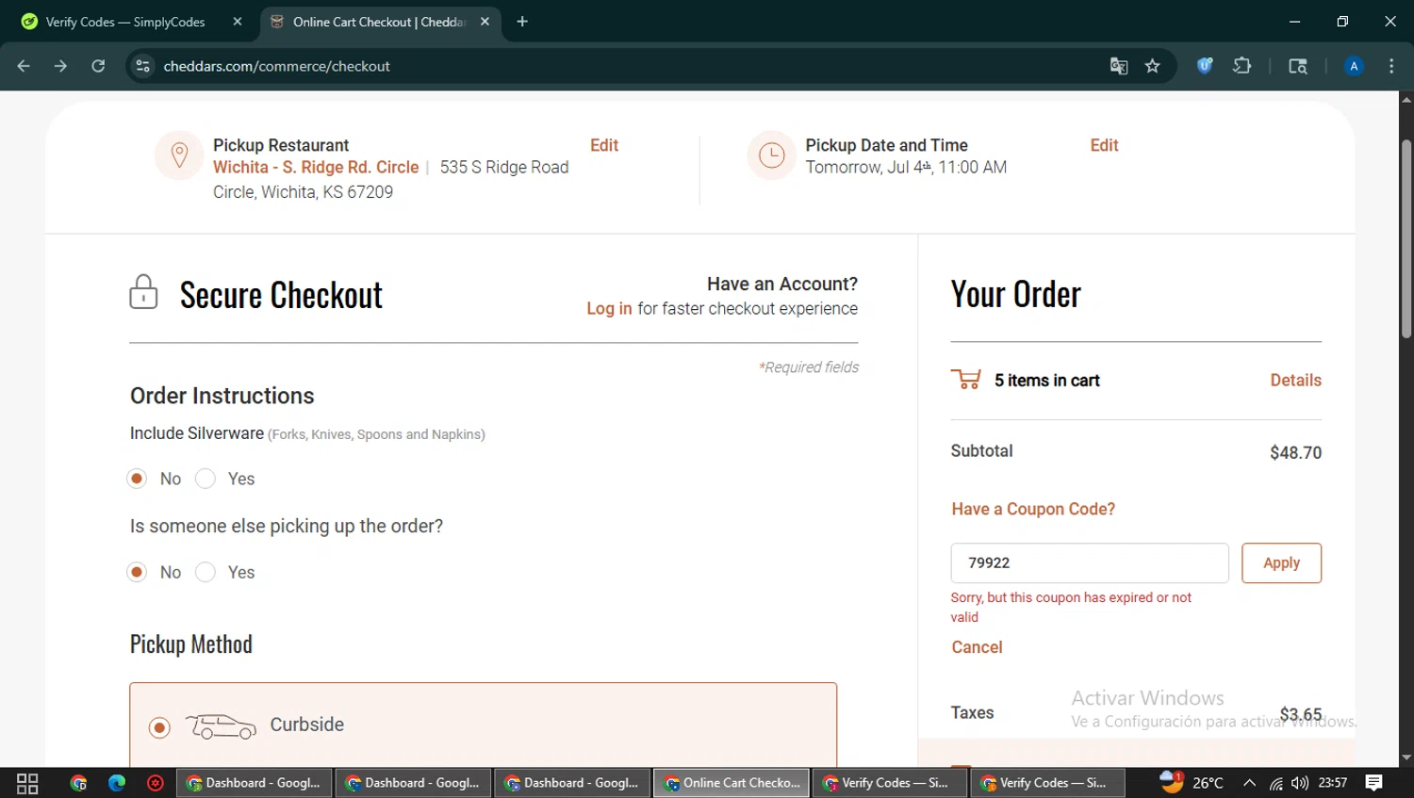This screenshot has width=1414, height=798.
Task: Select Yes for someone else picking up
Action: 206,572
